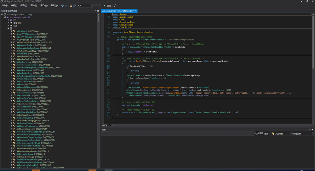Open the 调试(D) menu
The height and width of the screenshot is (171, 315).
pos(34,6)
